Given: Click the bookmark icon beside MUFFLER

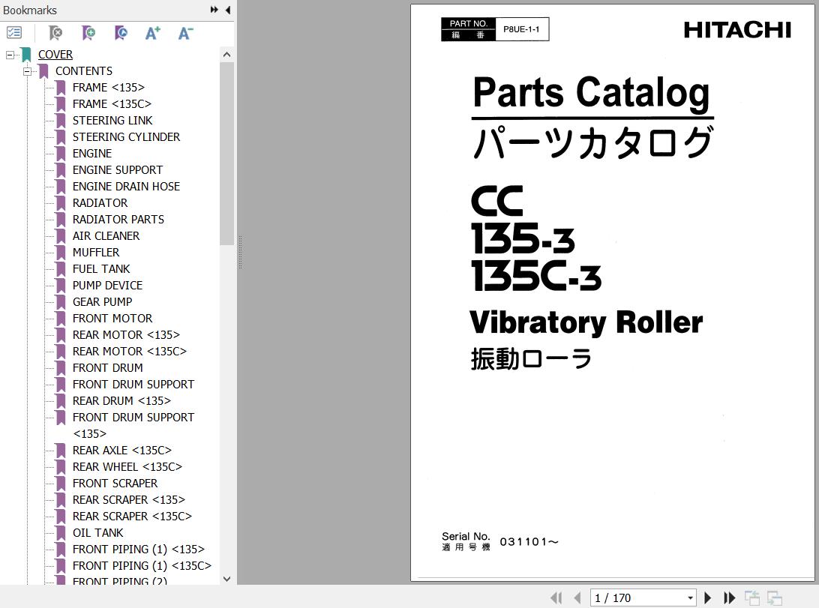Looking at the screenshot, I should [x=61, y=253].
